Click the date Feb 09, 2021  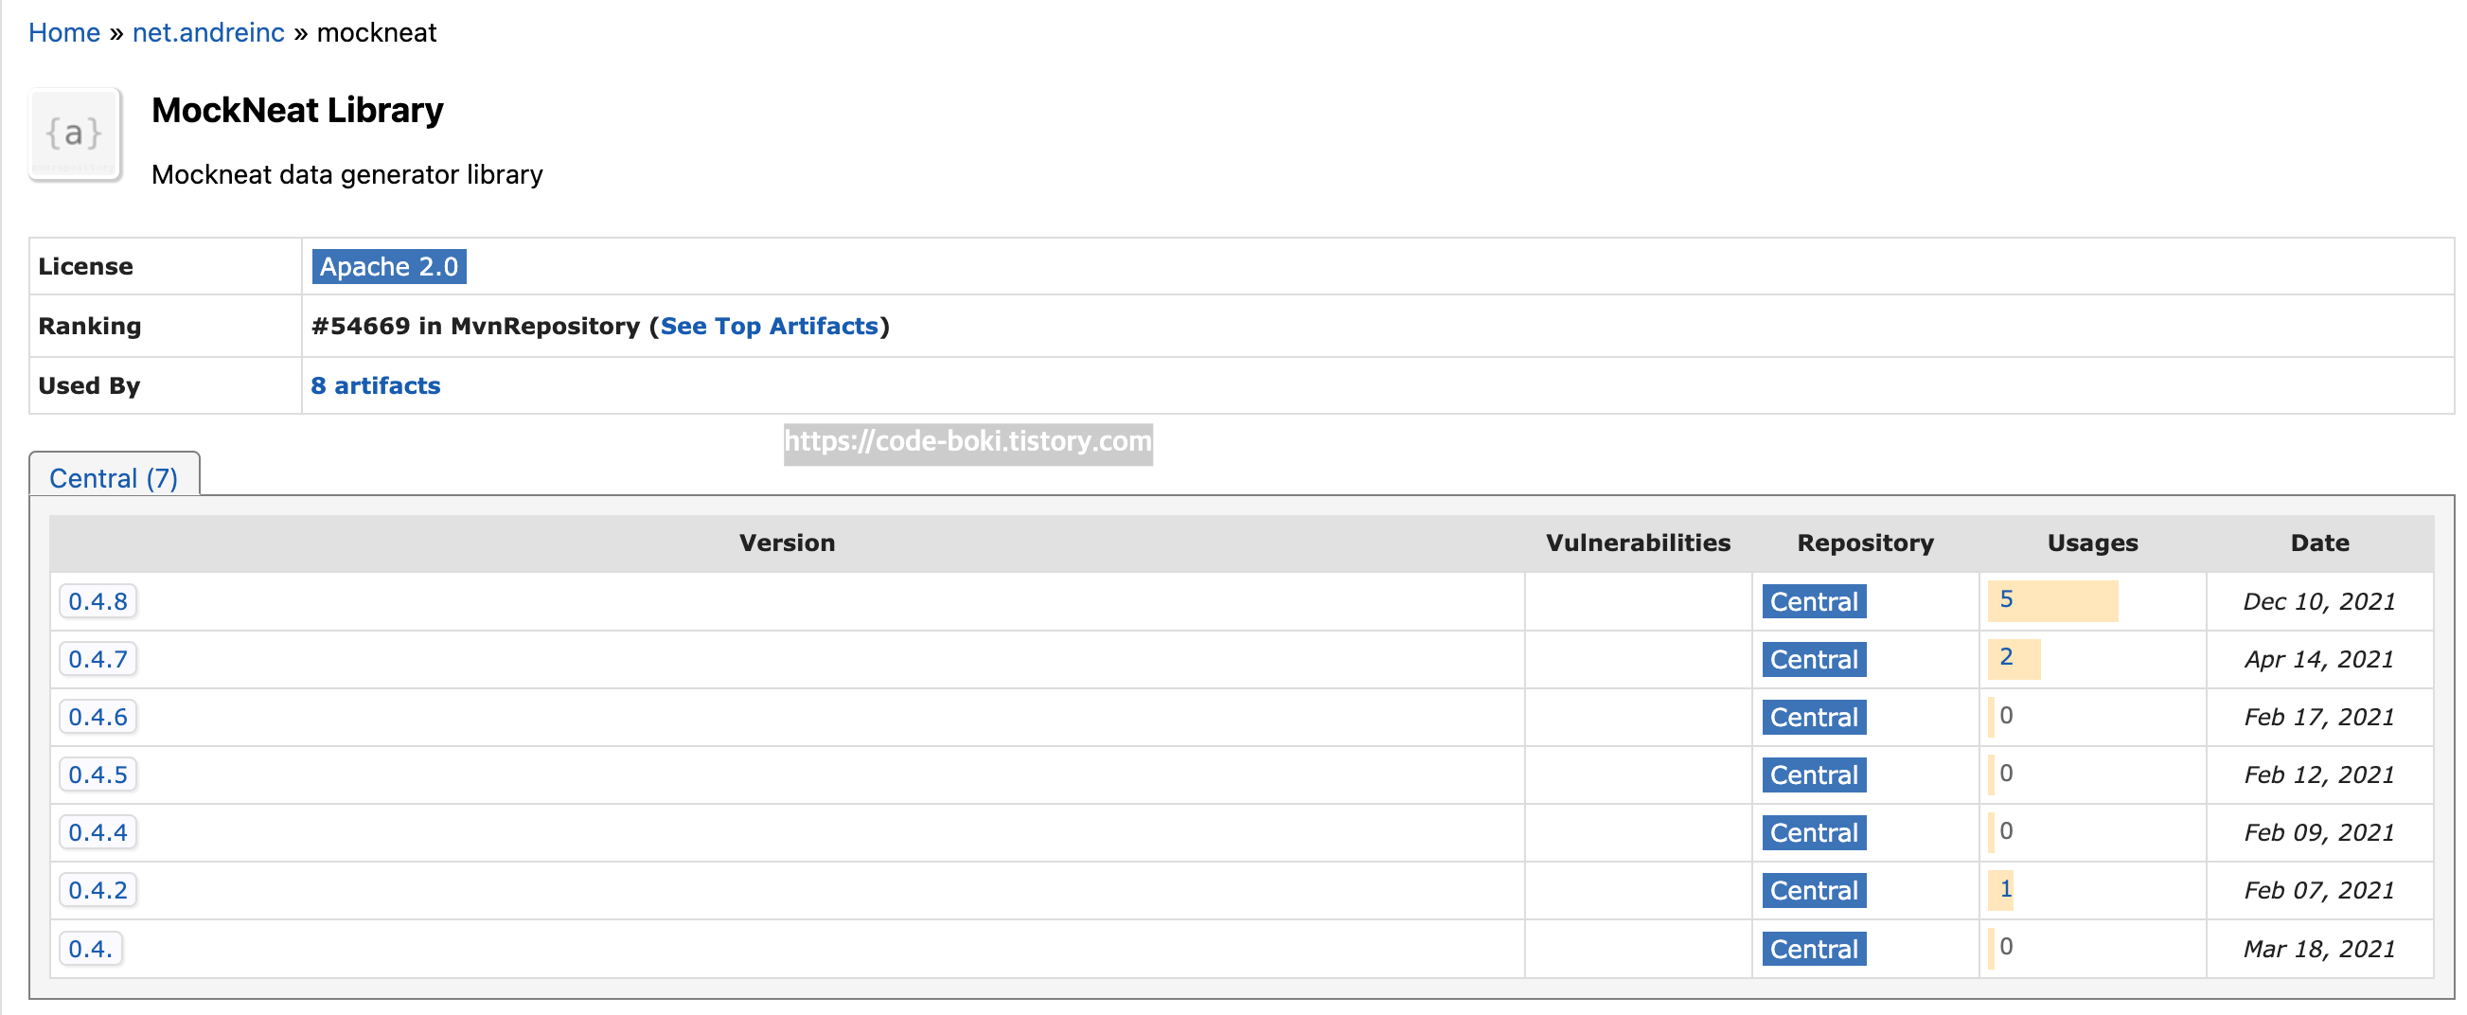click(x=2318, y=832)
